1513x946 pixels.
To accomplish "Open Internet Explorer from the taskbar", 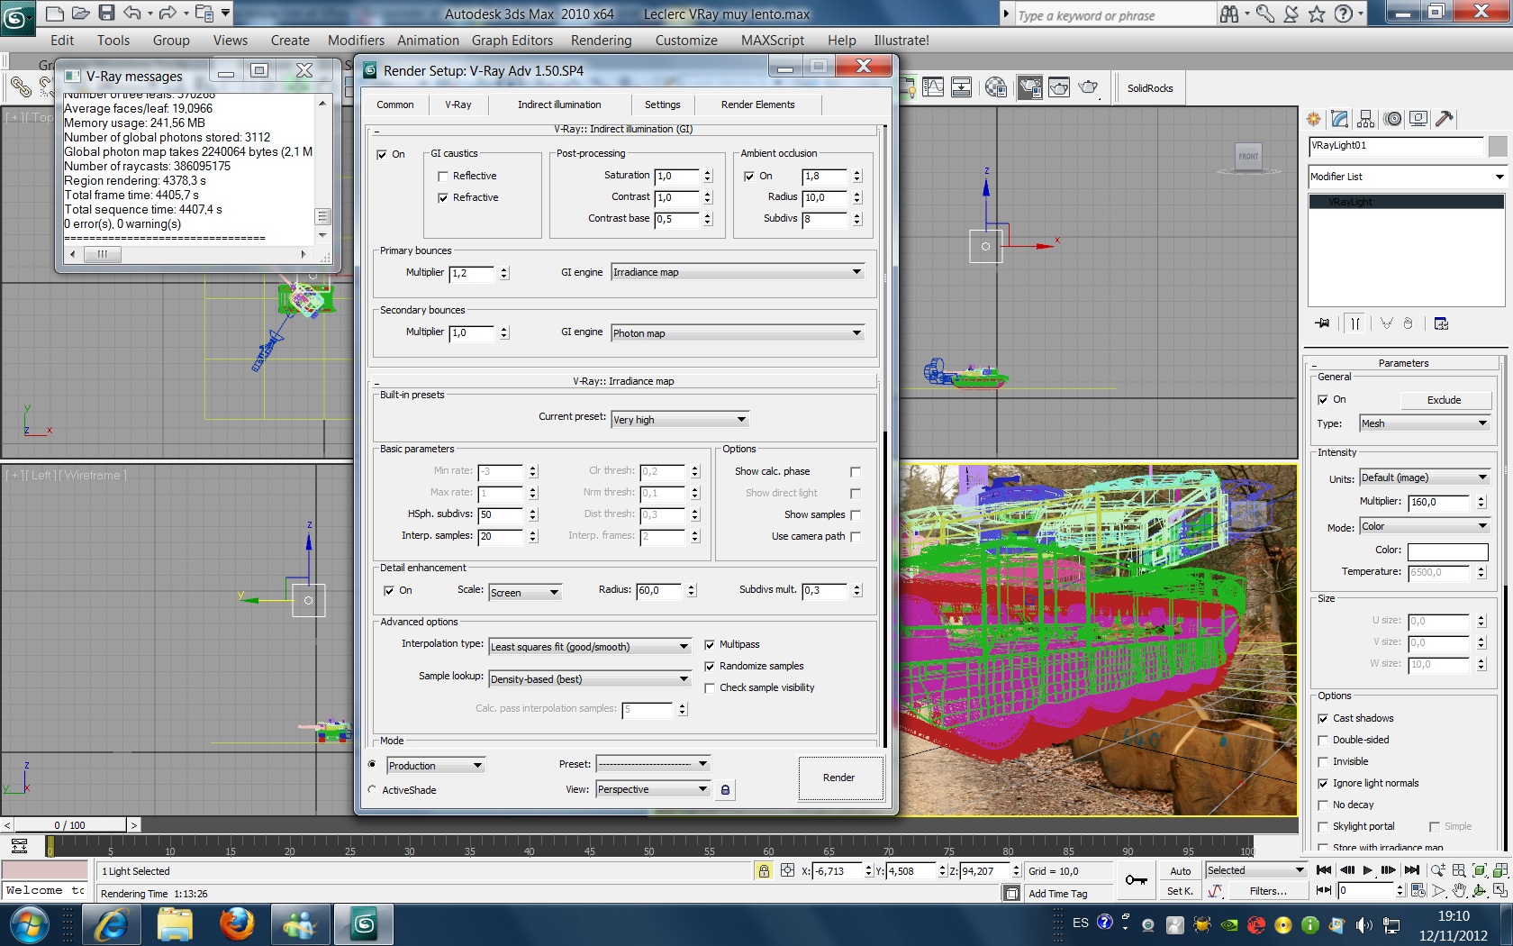I will pyautogui.click(x=113, y=924).
